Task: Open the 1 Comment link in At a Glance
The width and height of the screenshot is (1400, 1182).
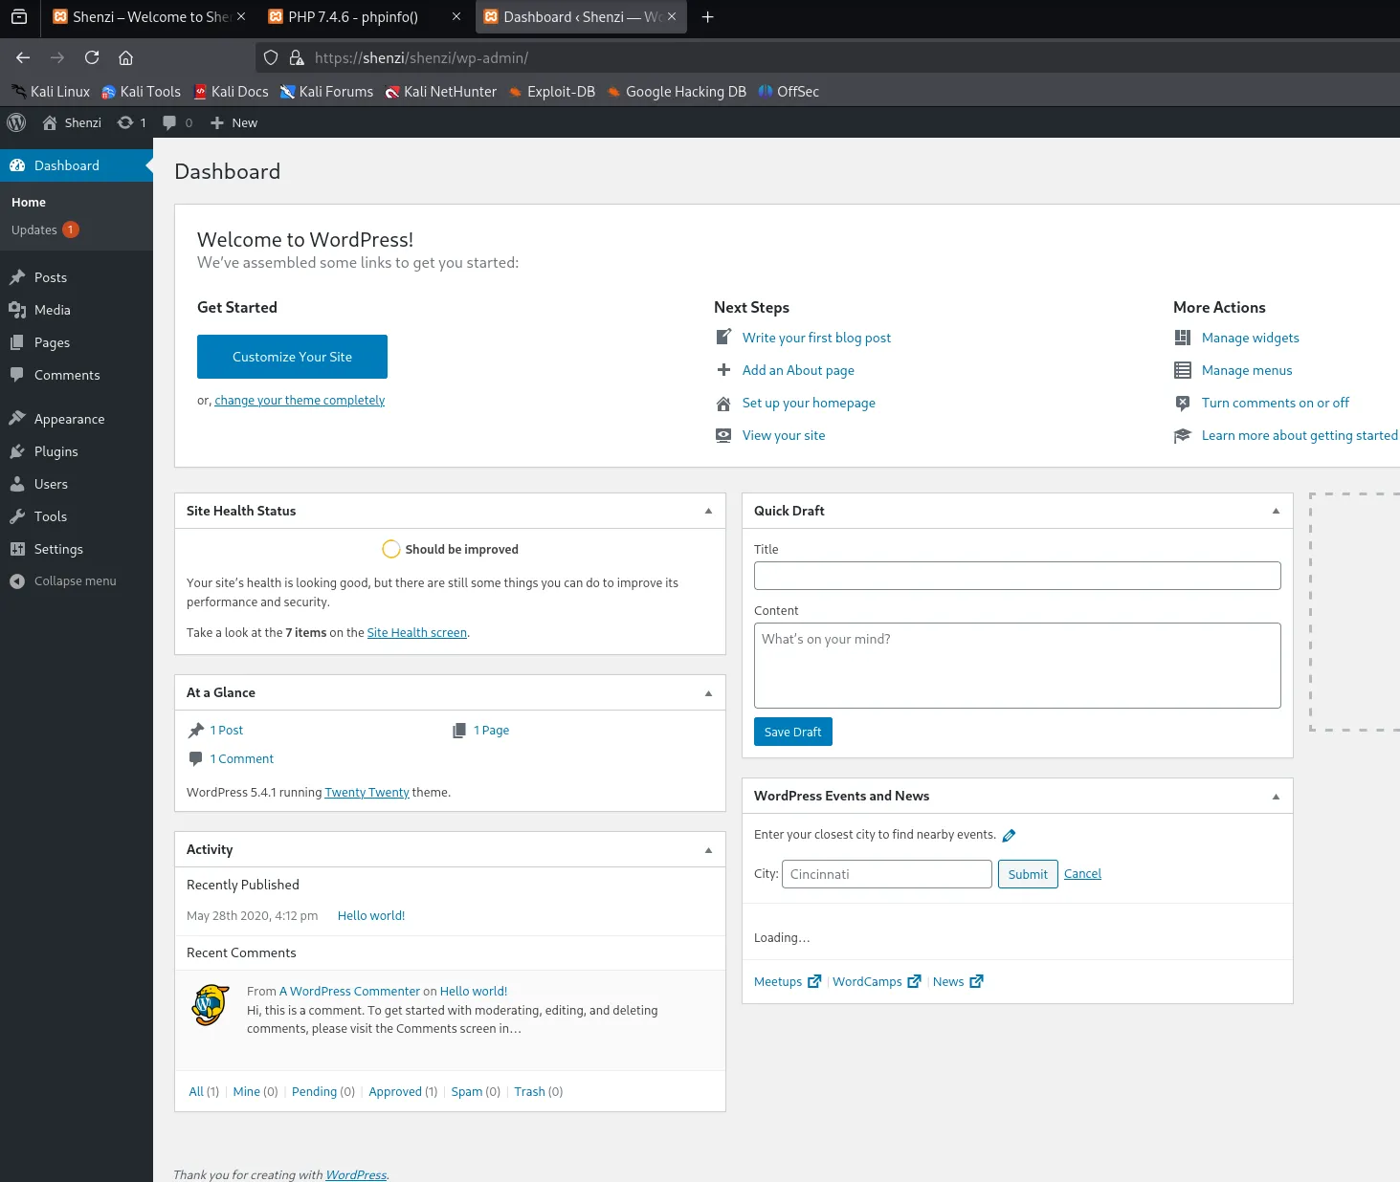Action: pos(241,759)
